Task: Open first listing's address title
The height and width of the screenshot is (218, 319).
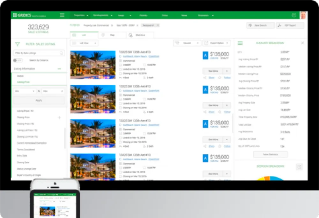Action: pos(135,52)
